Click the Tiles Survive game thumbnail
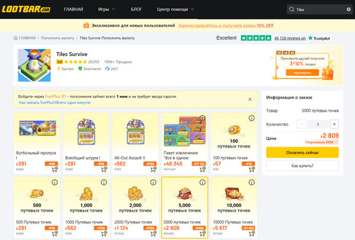 34,65
